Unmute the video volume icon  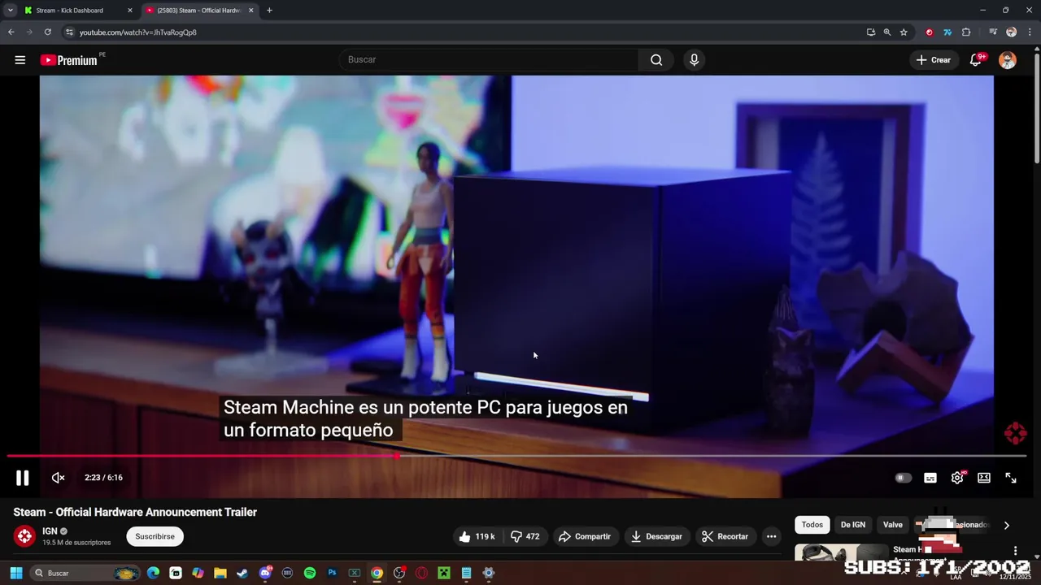point(58,478)
